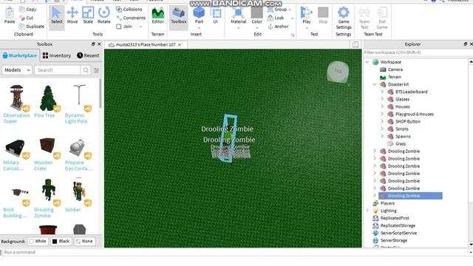This screenshot has width=473, height=266.
Task: Collapse the Workspace node
Action: click(x=367, y=62)
